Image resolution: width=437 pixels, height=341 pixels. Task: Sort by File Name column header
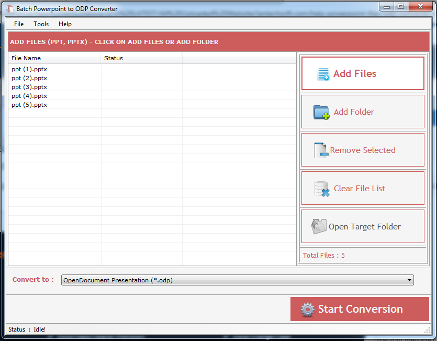54,58
